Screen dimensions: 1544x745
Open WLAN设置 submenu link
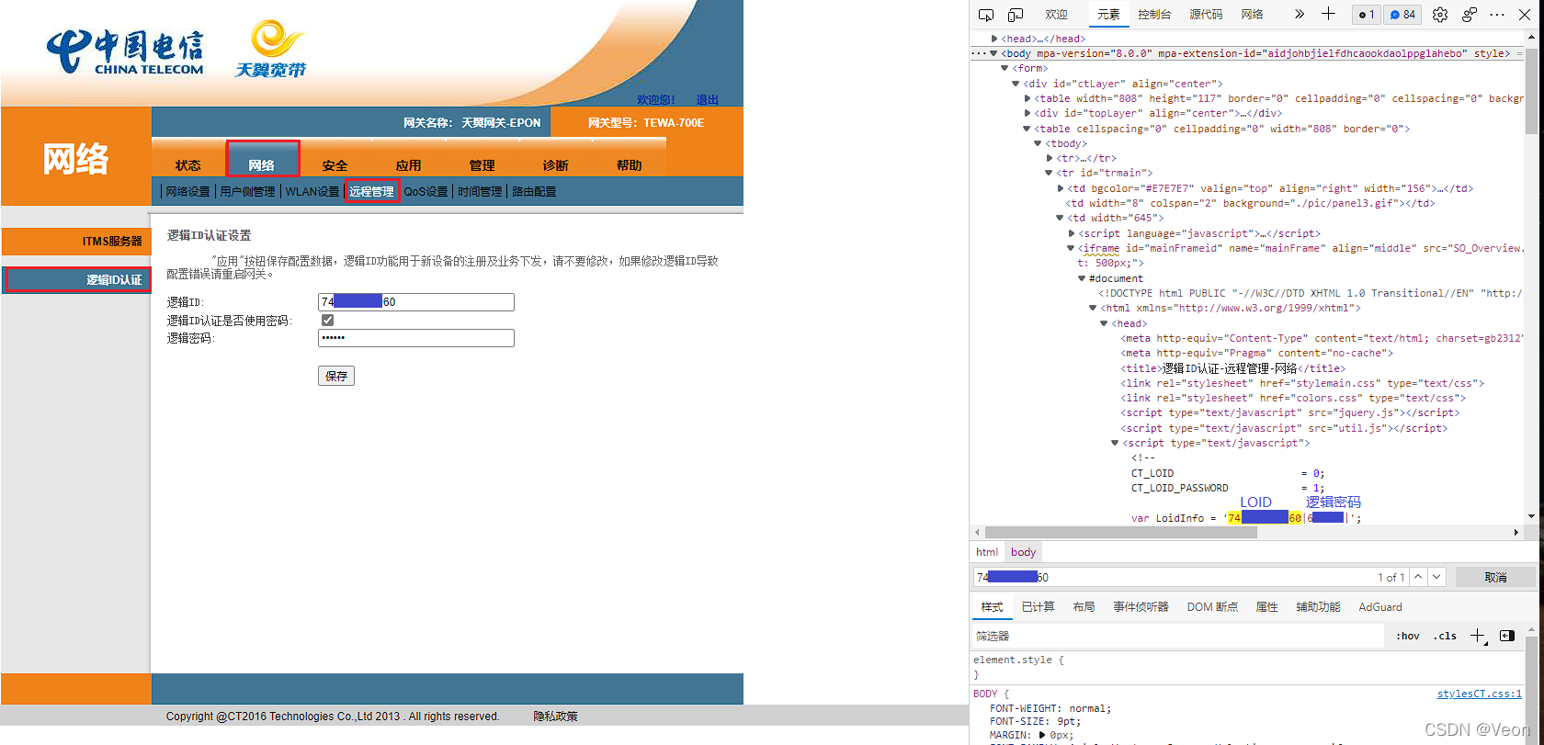pyautogui.click(x=312, y=191)
